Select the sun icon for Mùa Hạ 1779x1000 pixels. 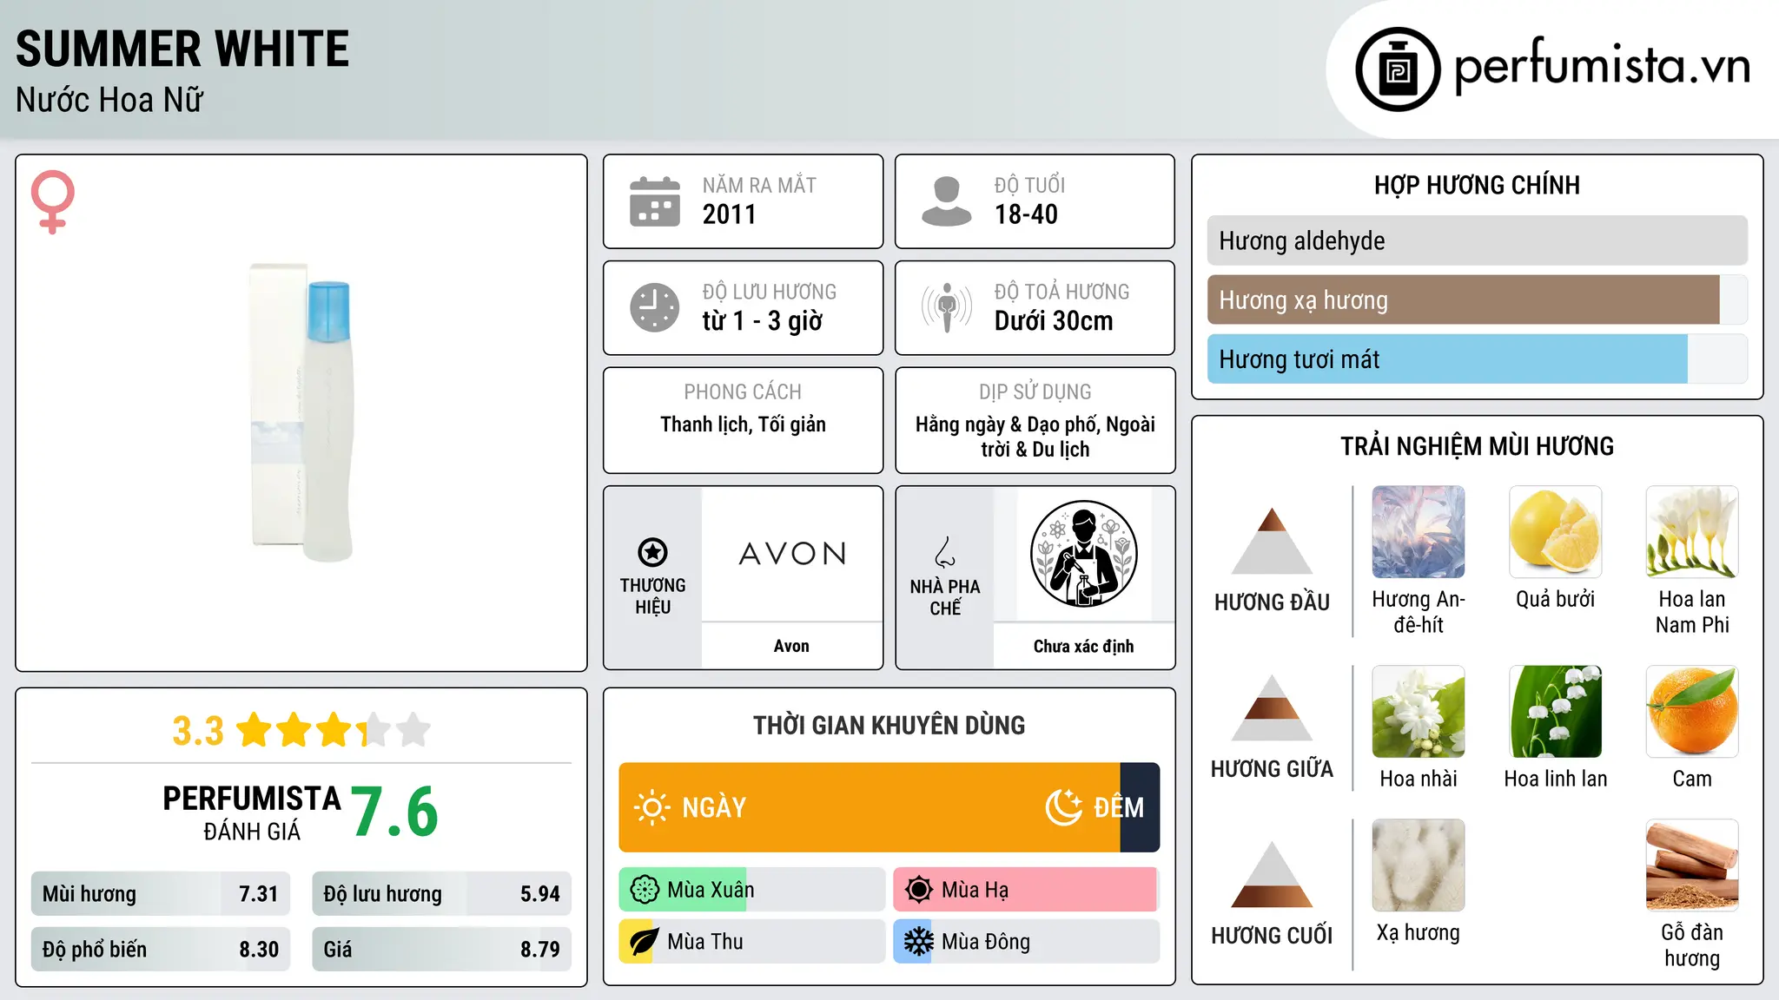coord(918,890)
